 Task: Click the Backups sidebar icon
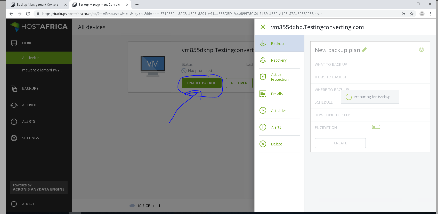coord(14,89)
